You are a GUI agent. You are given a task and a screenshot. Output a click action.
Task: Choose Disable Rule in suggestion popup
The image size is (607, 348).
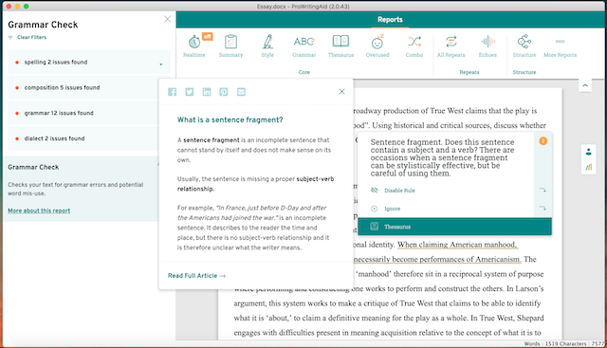coord(399,191)
